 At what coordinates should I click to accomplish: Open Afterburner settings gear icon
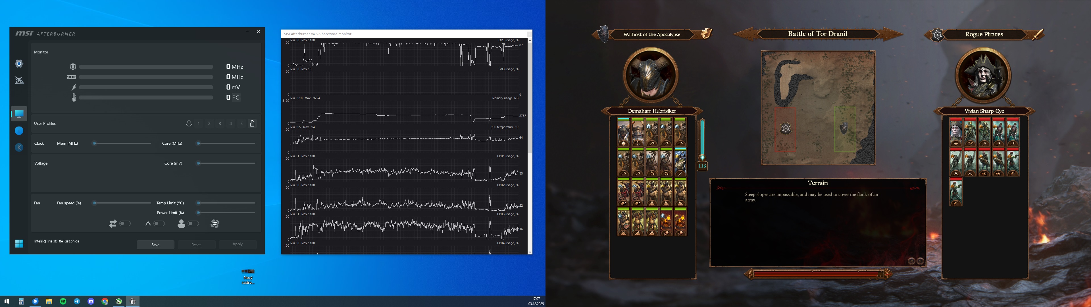19,64
